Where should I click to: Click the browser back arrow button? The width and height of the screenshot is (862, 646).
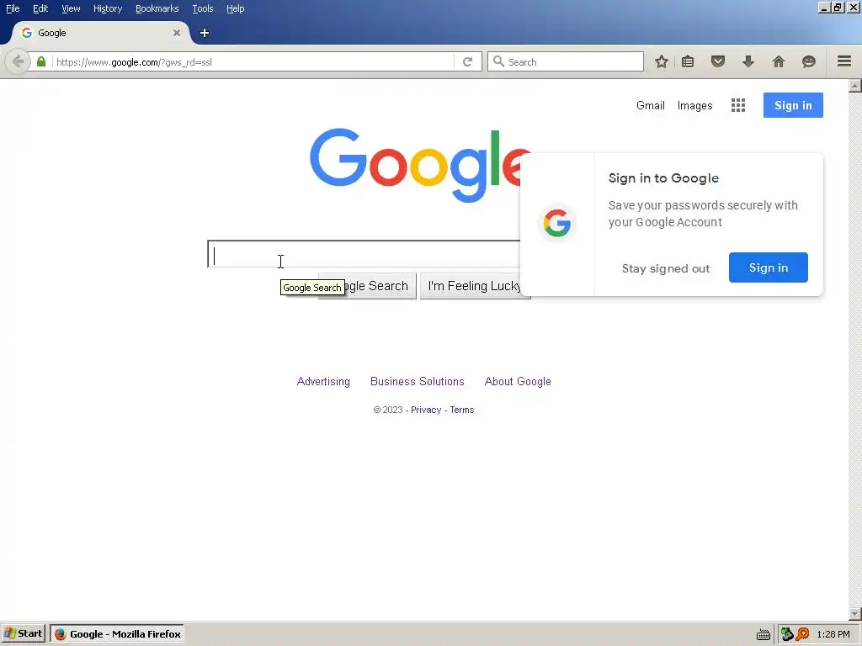click(x=18, y=61)
